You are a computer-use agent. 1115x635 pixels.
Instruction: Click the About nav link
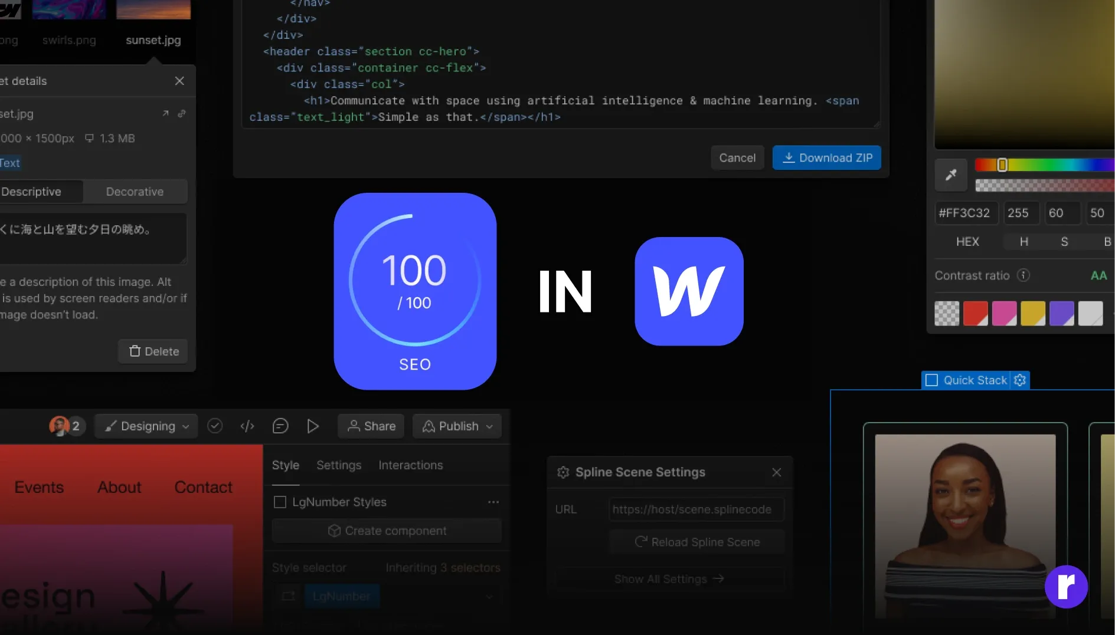119,487
